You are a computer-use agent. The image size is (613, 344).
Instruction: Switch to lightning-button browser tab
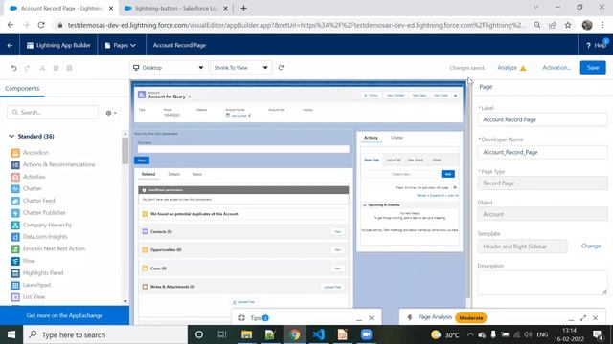pyautogui.click(x=175, y=9)
